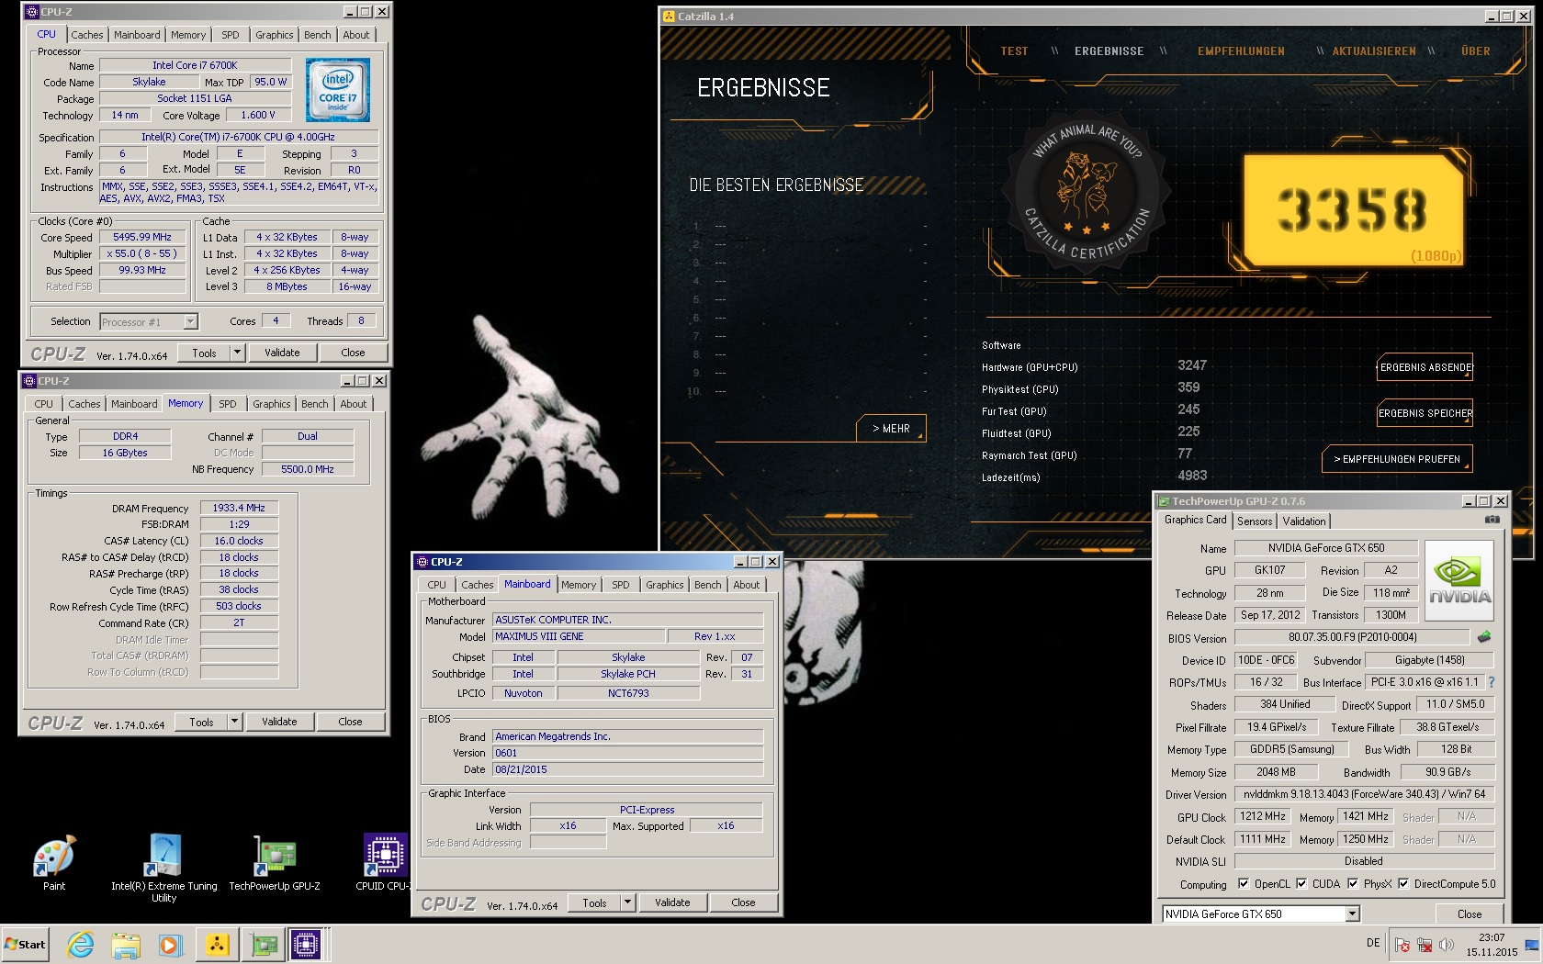Click mainboard Model field MAXIMUS VIII GENE
The height and width of the screenshot is (964, 1543).
pos(578,636)
